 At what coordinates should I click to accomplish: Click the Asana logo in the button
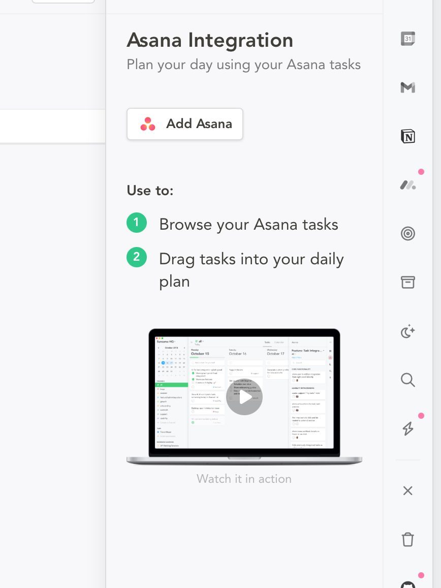click(148, 124)
